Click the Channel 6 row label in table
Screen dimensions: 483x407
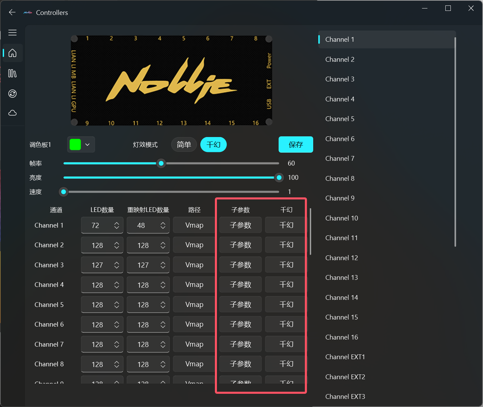click(49, 325)
